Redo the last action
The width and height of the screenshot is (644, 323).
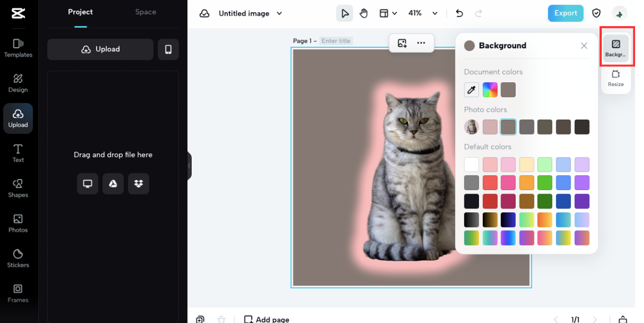[478, 13]
